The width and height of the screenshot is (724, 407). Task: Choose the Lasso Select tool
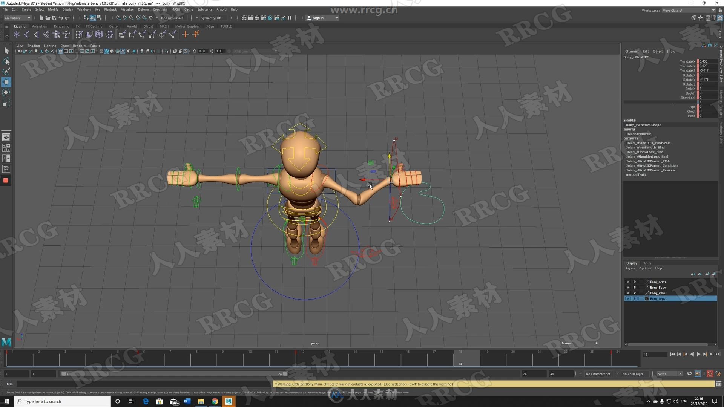(6, 61)
